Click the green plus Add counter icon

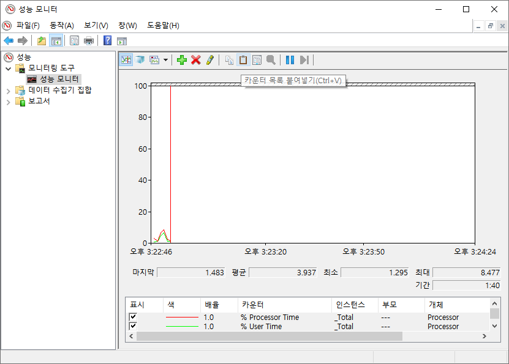tap(182, 60)
